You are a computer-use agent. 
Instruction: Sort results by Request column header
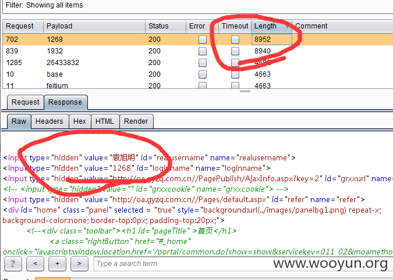[23, 26]
